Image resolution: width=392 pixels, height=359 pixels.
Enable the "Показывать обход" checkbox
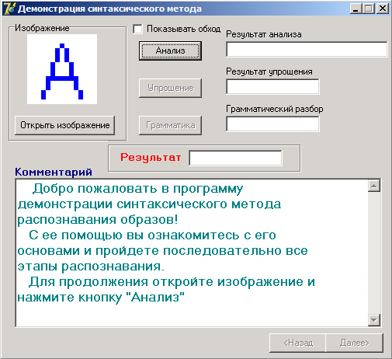[x=137, y=29]
